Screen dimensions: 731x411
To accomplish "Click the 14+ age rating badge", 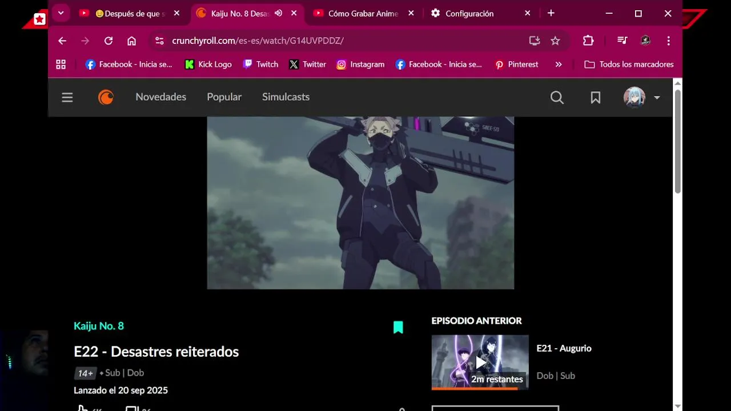I will point(85,373).
